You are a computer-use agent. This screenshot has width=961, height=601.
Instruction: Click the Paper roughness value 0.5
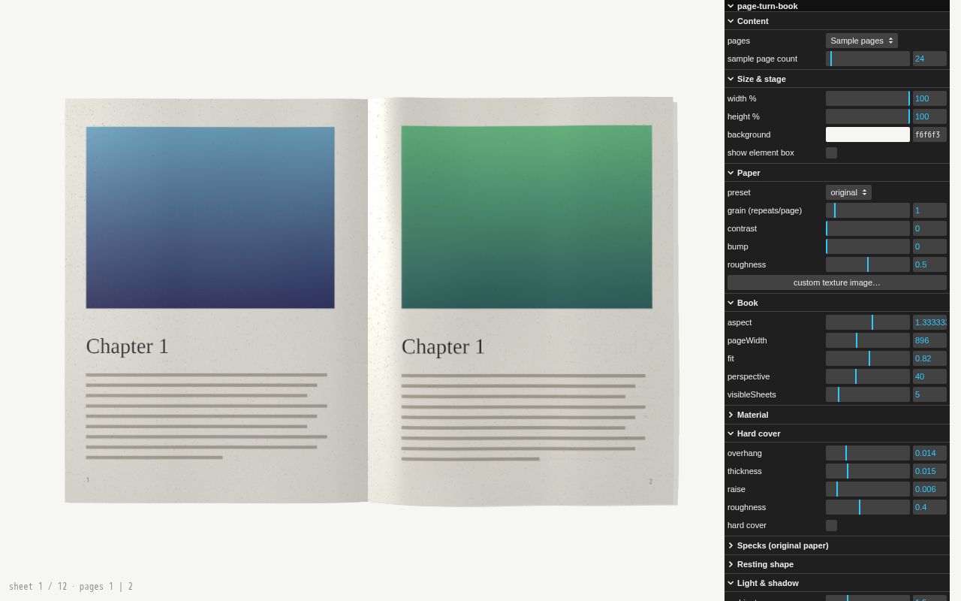coord(929,264)
